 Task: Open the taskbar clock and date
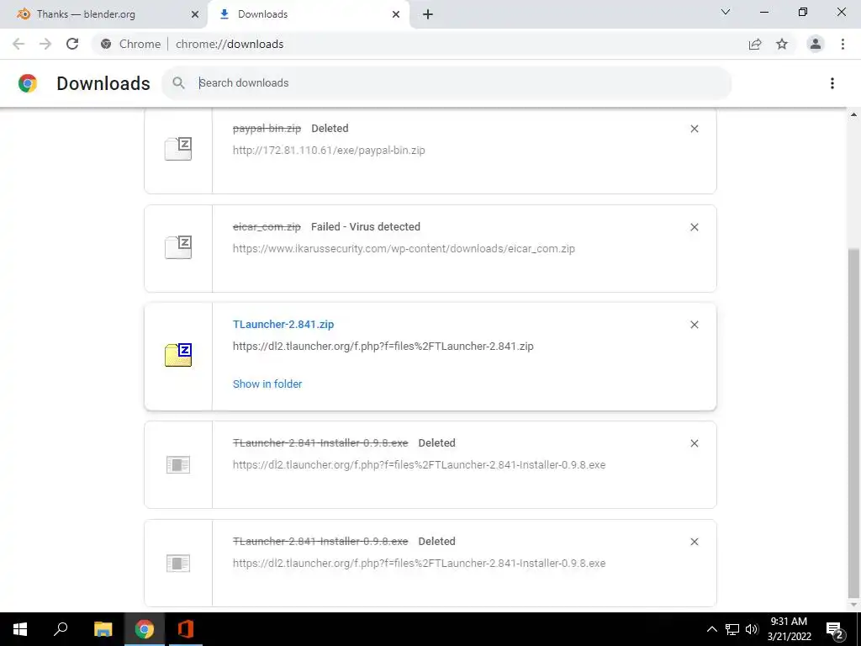pyautogui.click(x=789, y=629)
